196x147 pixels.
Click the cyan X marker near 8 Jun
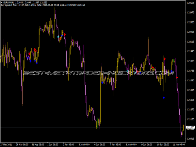pyautogui.click(x=127, y=71)
